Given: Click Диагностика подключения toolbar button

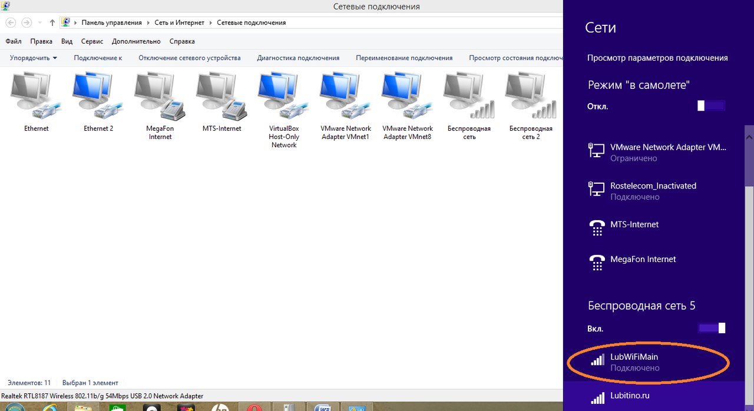Looking at the screenshot, I should 298,58.
